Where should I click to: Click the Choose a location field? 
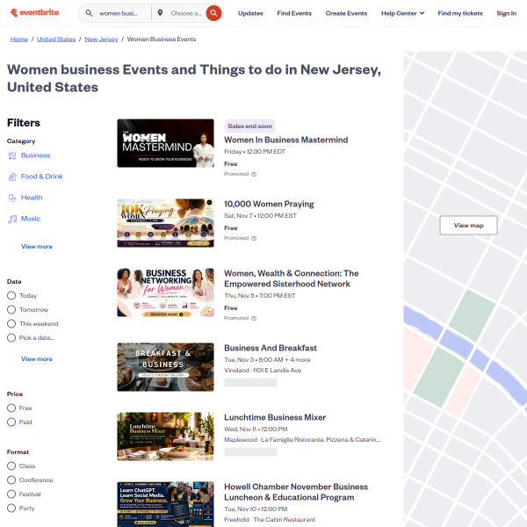(186, 13)
